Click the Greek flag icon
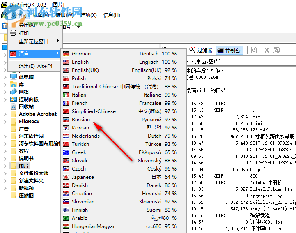Viewport: 296px width, 233px height. 66,152
